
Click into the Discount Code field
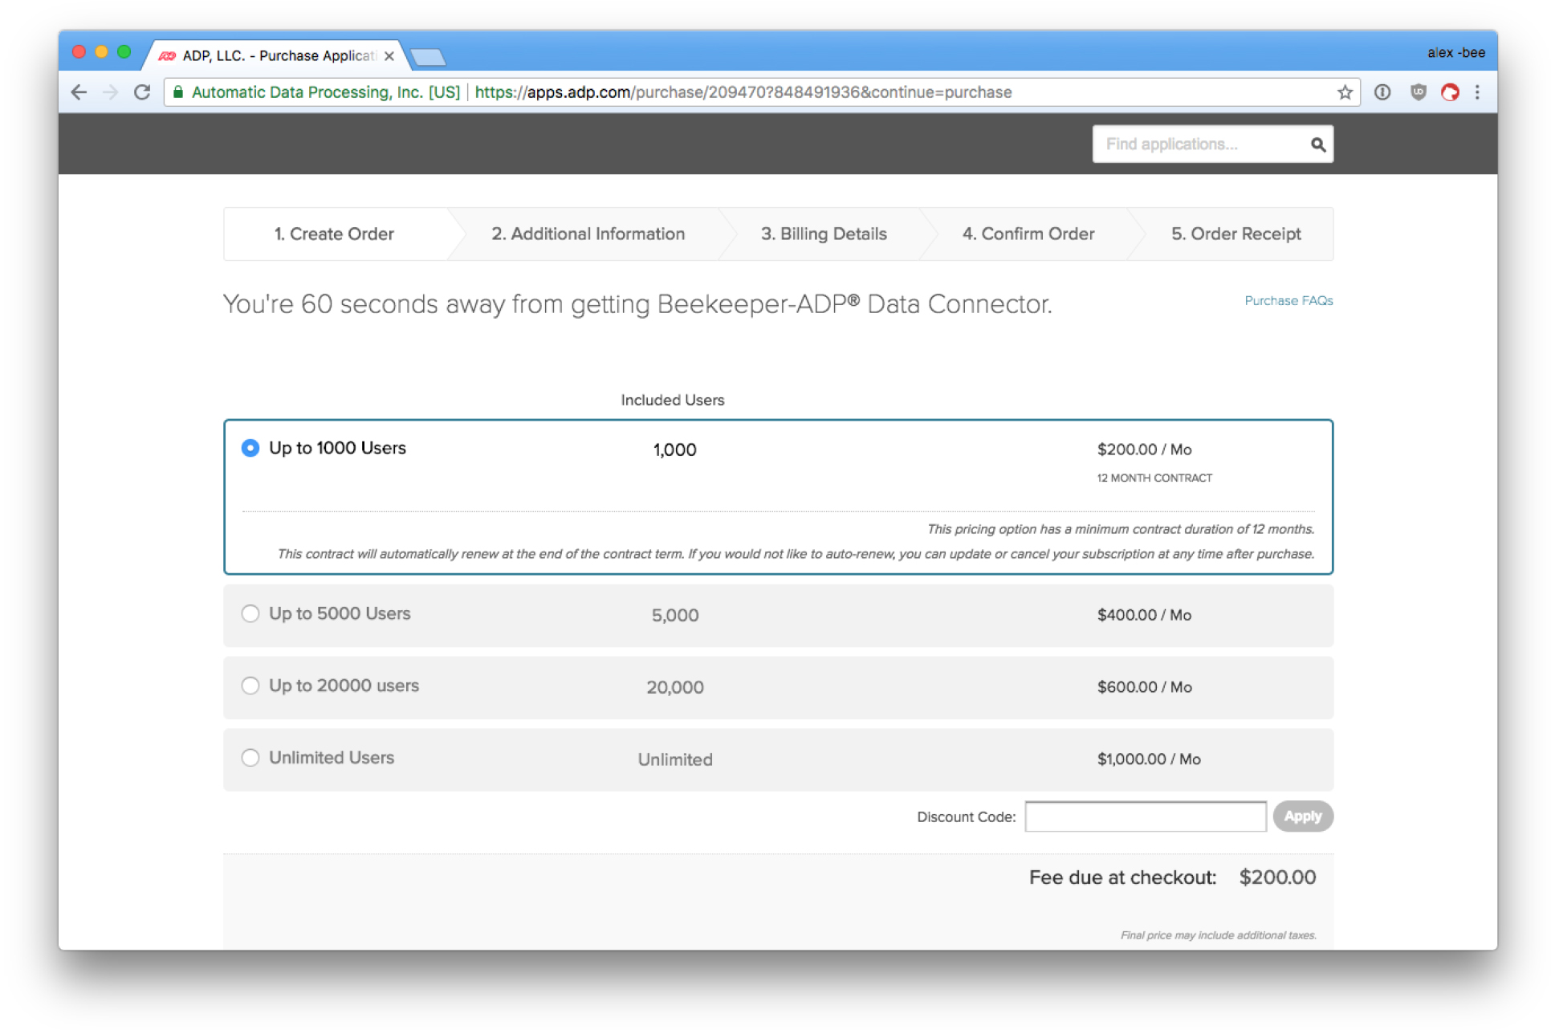1145,816
